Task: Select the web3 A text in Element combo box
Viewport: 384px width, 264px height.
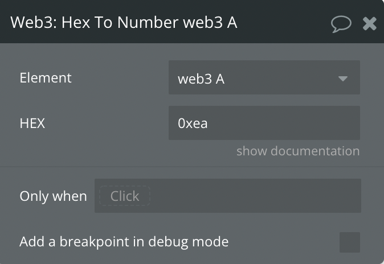Action: pos(201,79)
